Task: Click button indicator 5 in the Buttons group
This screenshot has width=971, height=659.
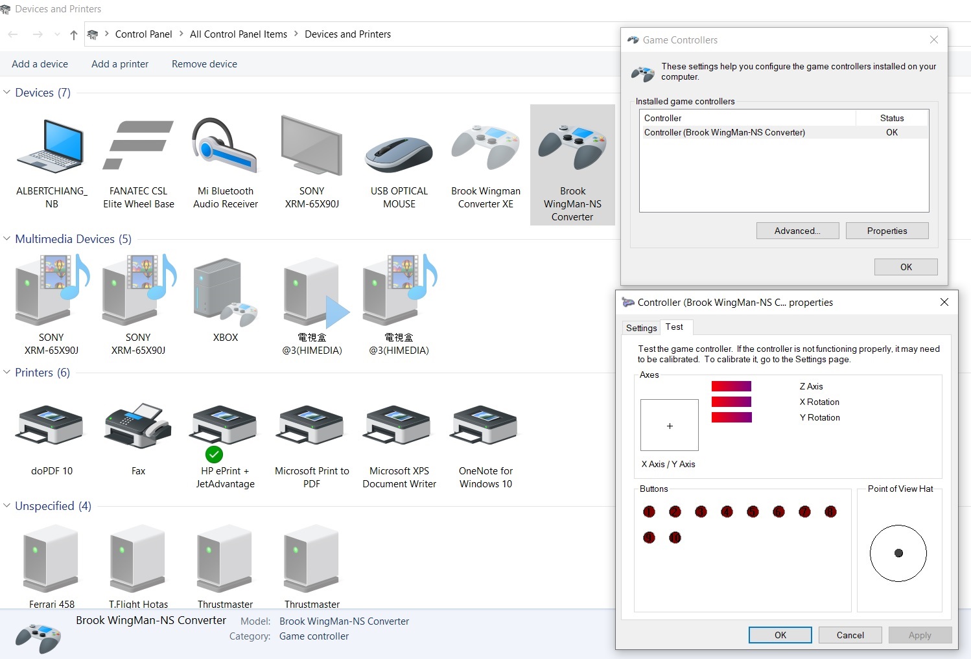Action: [753, 512]
